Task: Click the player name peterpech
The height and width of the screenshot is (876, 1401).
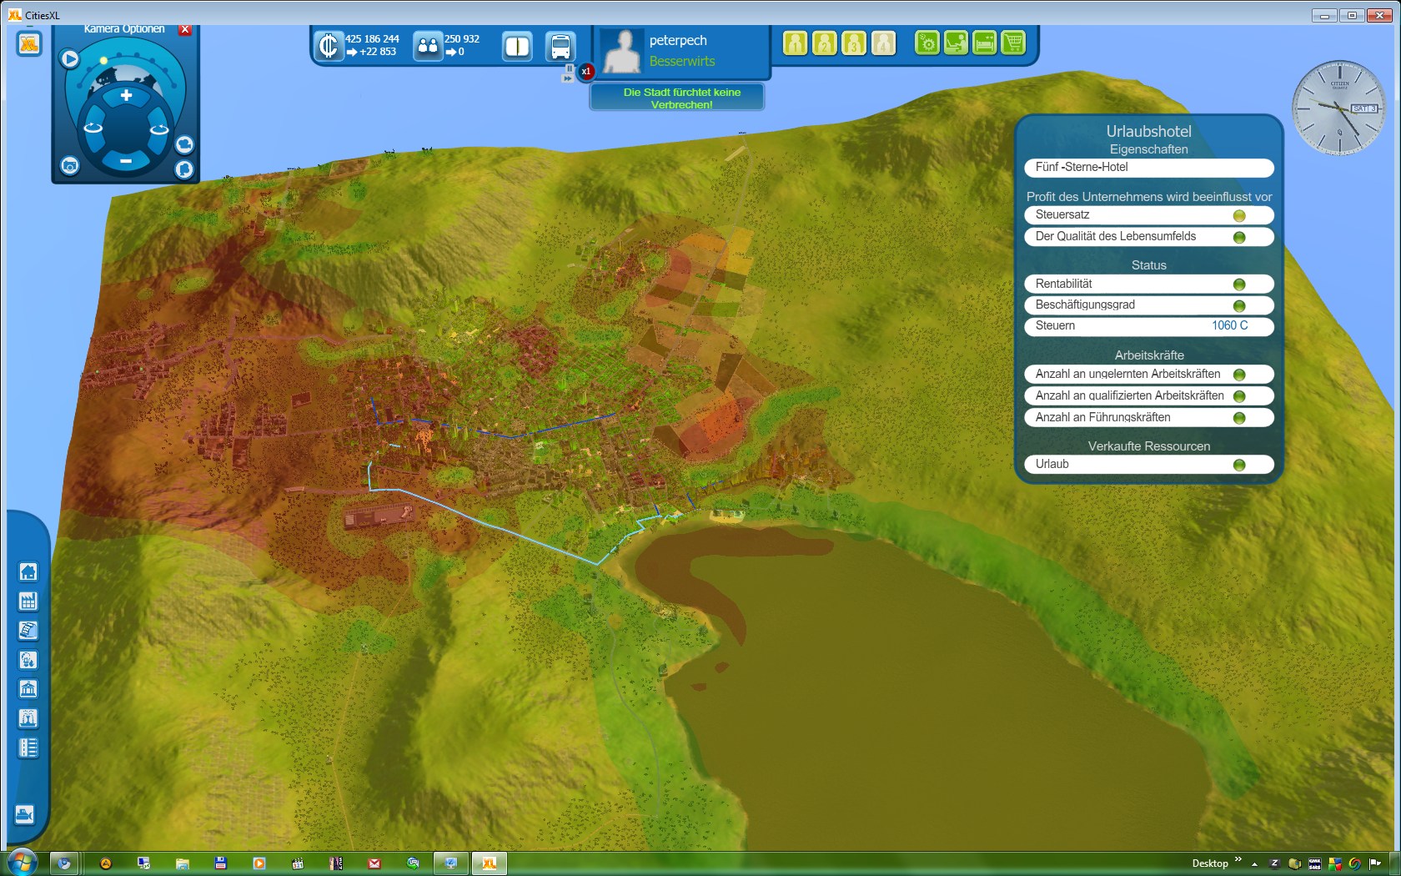Action: tap(677, 40)
